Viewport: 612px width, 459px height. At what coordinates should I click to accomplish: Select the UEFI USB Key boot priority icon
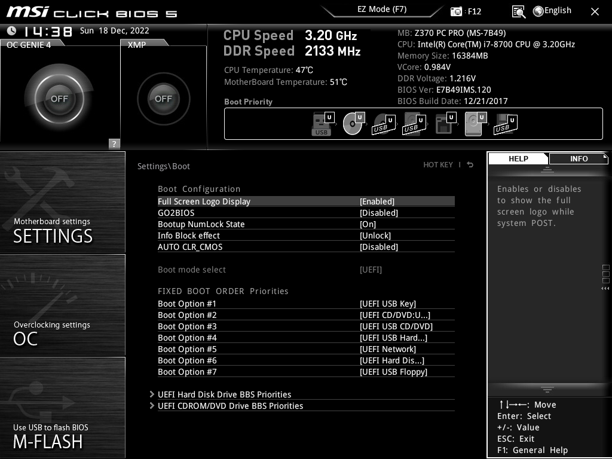(x=323, y=124)
